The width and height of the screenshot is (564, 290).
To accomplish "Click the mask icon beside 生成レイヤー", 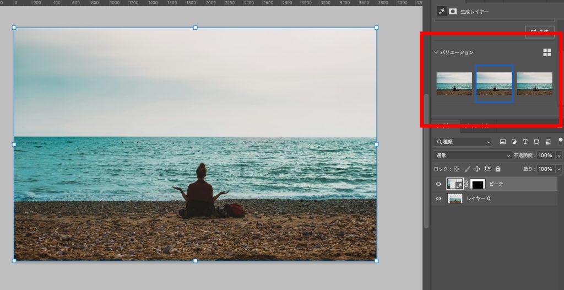I will [x=453, y=11].
